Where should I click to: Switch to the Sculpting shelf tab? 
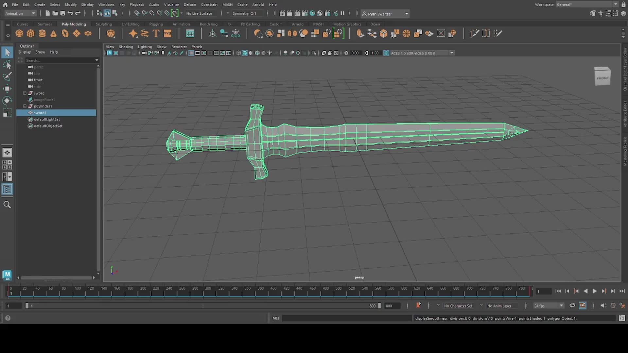click(x=104, y=24)
